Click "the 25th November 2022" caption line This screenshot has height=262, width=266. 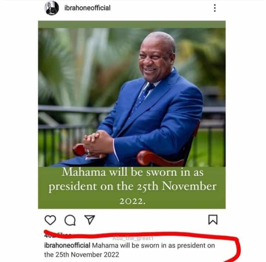[x=81, y=255]
